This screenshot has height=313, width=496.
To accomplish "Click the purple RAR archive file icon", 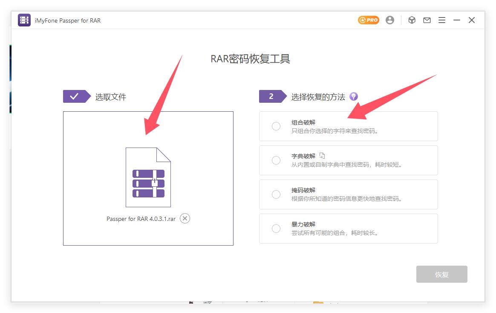I will (148, 177).
